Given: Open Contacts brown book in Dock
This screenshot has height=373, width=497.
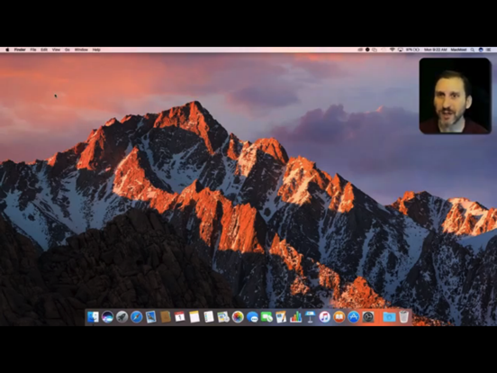Looking at the screenshot, I should (166, 317).
